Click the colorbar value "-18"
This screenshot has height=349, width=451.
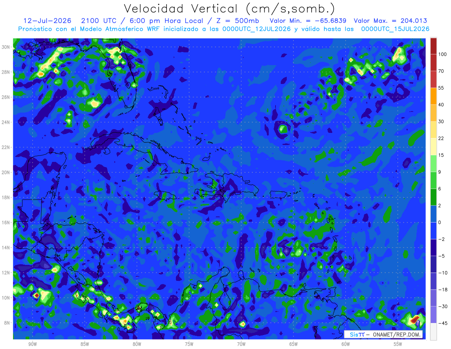tap(443, 290)
